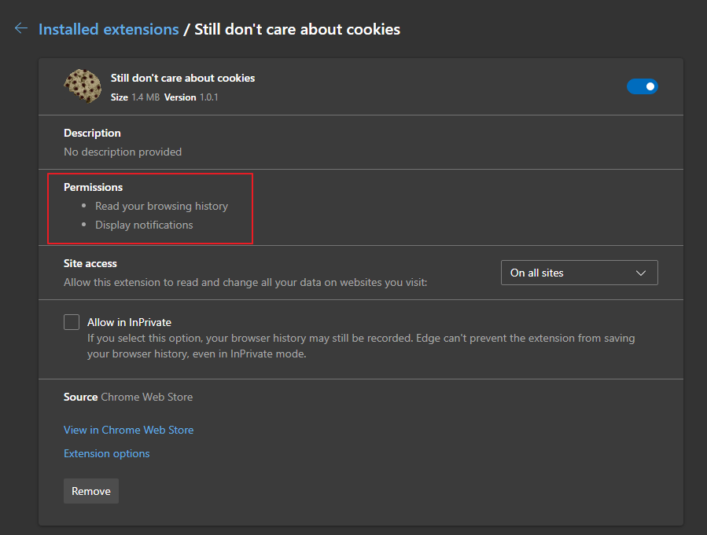Click the Site access heading

(90, 263)
